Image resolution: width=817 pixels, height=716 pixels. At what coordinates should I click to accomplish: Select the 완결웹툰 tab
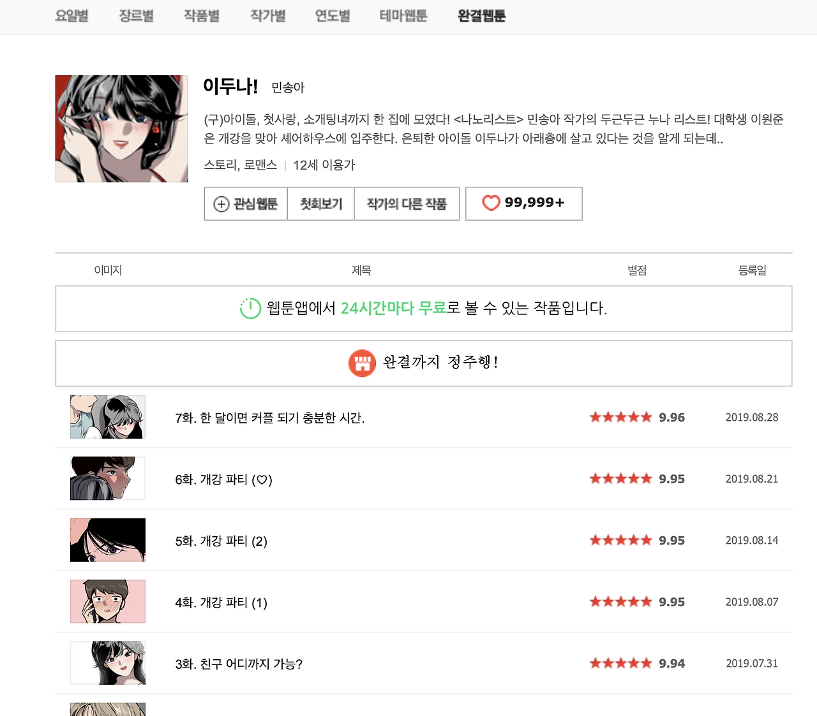click(x=482, y=16)
